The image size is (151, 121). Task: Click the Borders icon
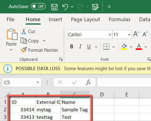(106, 46)
